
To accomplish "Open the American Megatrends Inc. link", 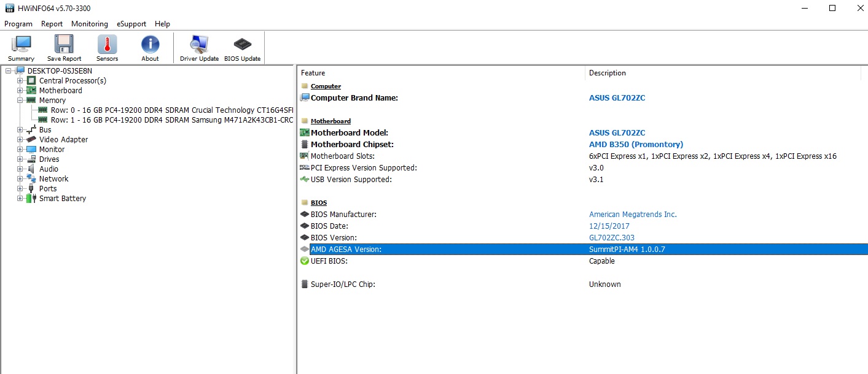I will pyautogui.click(x=633, y=215).
